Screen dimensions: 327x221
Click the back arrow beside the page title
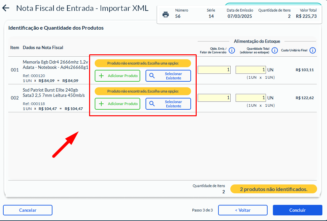6,9
